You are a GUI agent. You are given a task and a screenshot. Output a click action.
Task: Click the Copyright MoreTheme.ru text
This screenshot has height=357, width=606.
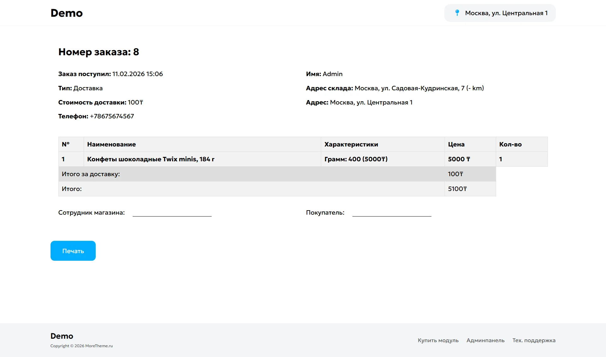tap(81, 346)
